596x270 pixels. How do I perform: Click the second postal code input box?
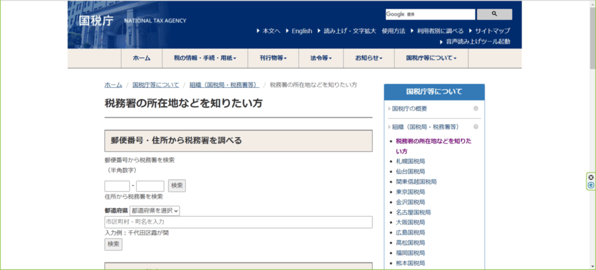(x=150, y=186)
